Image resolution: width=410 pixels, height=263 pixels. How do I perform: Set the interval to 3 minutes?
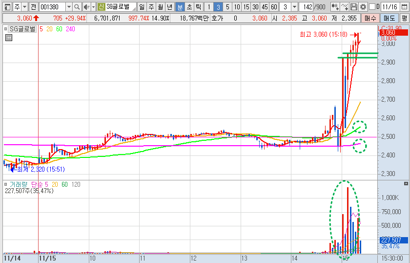tap(218, 7)
